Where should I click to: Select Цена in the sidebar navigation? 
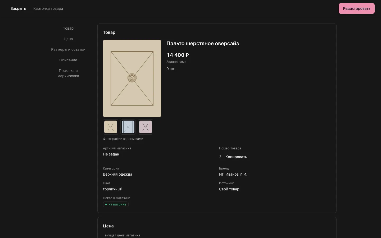coord(68,39)
